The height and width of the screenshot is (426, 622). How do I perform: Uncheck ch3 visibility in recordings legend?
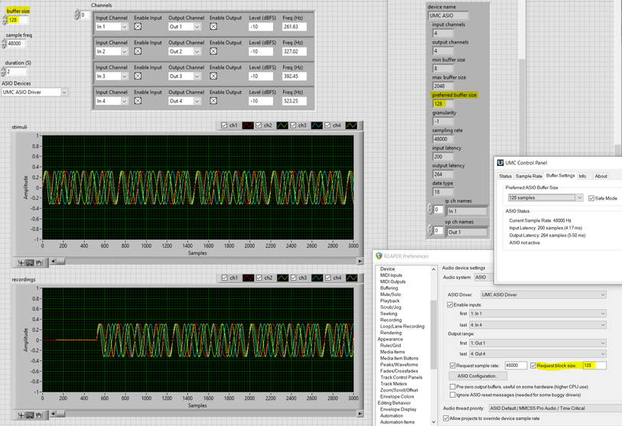coord(294,278)
